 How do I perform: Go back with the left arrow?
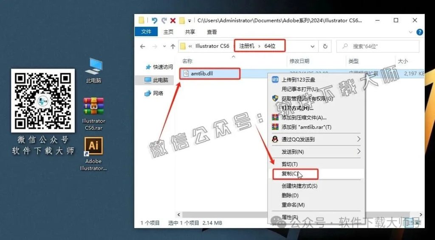pos(143,46)
